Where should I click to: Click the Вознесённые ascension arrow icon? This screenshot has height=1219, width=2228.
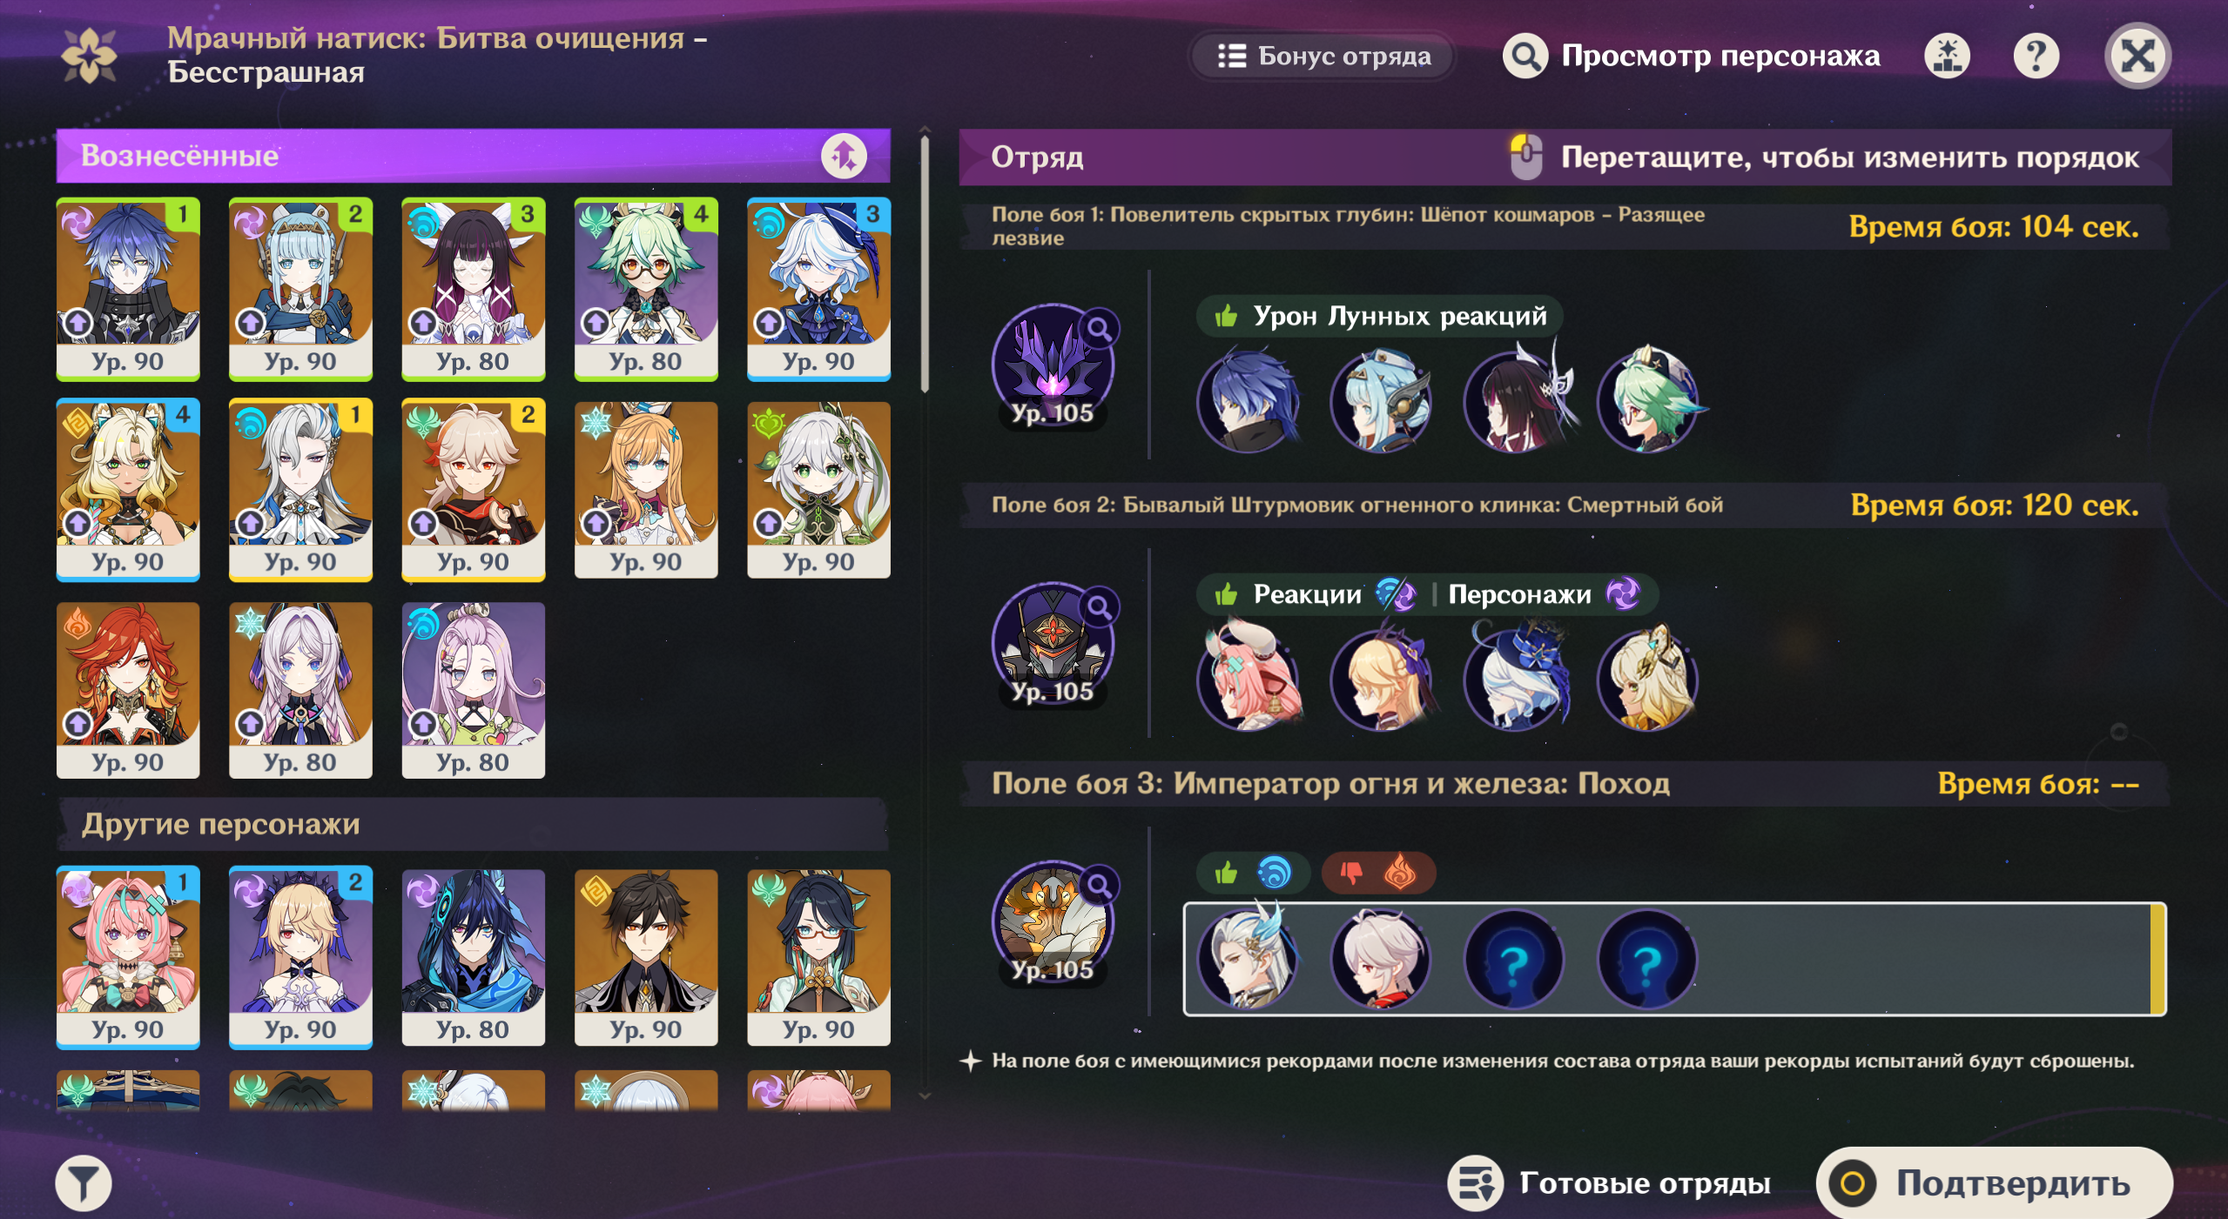pyautogui.click(x=845, y=157)
